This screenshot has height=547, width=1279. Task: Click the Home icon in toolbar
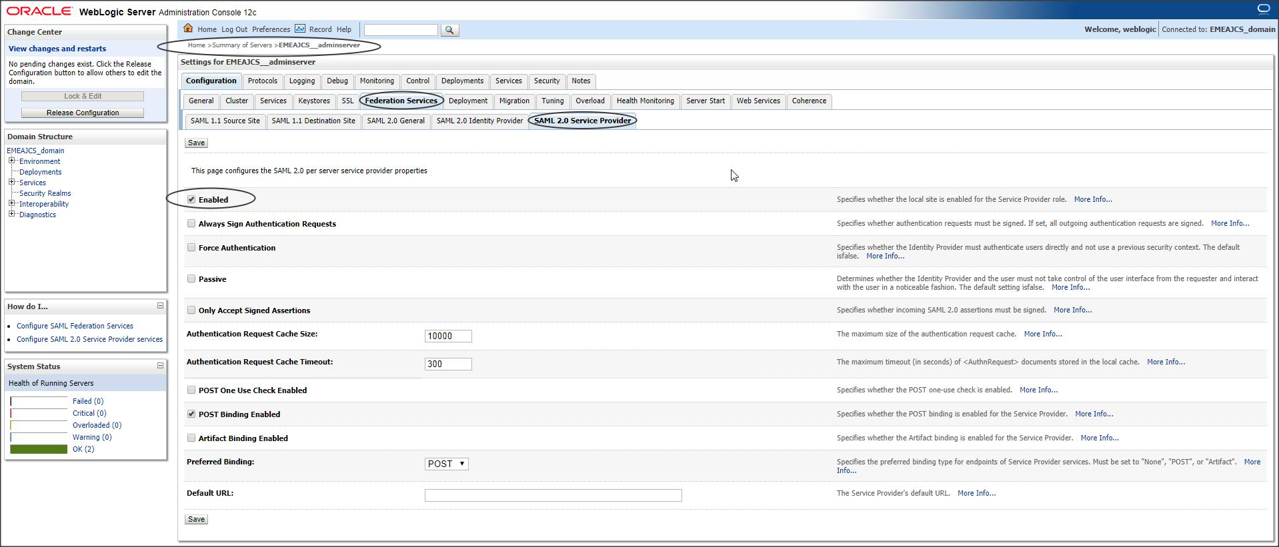(x=188, y=29)
